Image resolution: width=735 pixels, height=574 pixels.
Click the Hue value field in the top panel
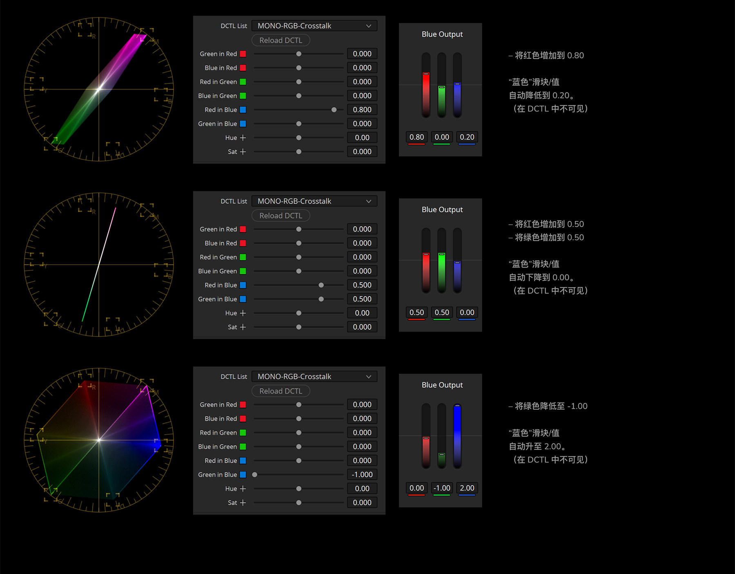click(x=362, y=138)
